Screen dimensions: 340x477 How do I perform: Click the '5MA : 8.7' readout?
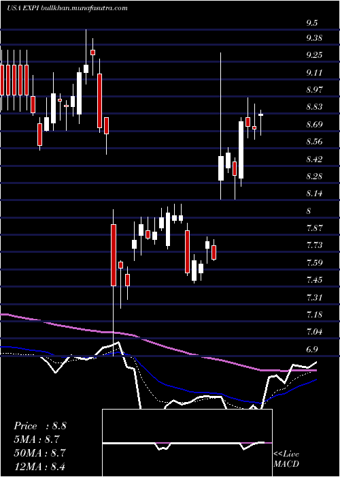(38, 440)
